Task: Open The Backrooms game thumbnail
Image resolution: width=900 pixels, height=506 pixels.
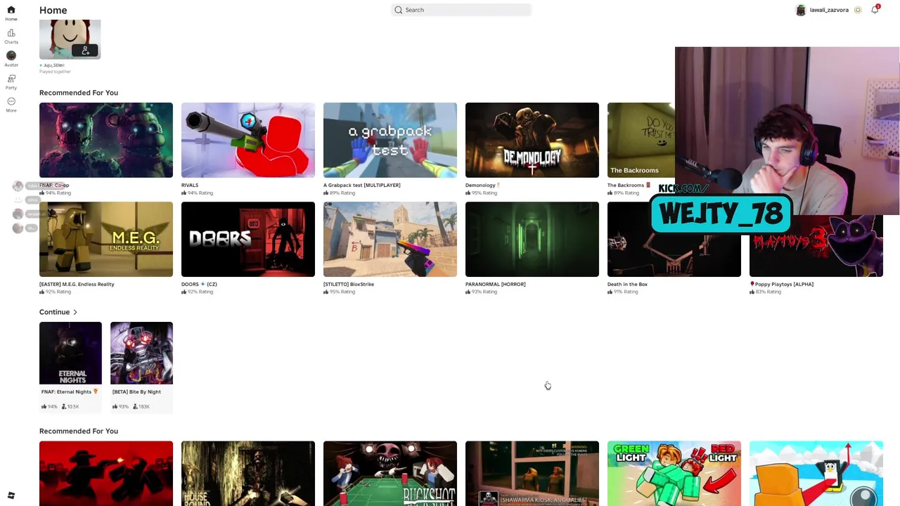Action: tap(641, 140)
